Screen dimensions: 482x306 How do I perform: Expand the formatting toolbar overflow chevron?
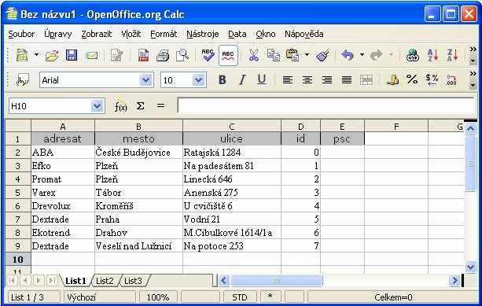pyautogui.click(x=473, y=73)
